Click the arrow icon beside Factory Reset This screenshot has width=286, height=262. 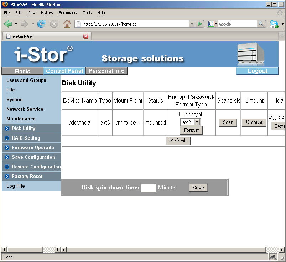[7, 177]
